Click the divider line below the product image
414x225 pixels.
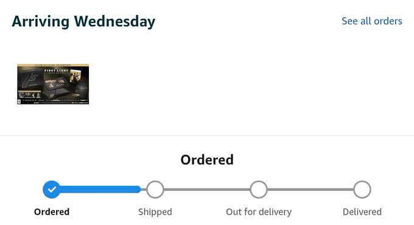[x=207, y=136]
